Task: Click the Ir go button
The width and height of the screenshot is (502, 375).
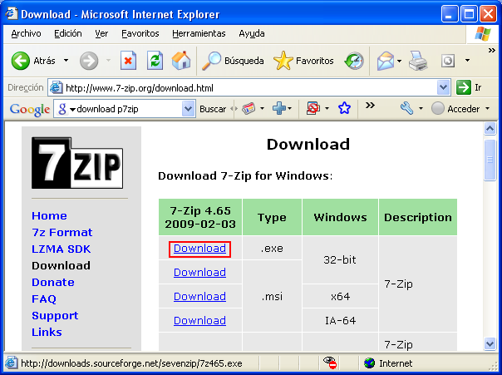Action: point(470,87)
